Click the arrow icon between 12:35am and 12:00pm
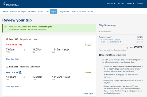This screenshot has width=147, height=97. pos(24,77)
